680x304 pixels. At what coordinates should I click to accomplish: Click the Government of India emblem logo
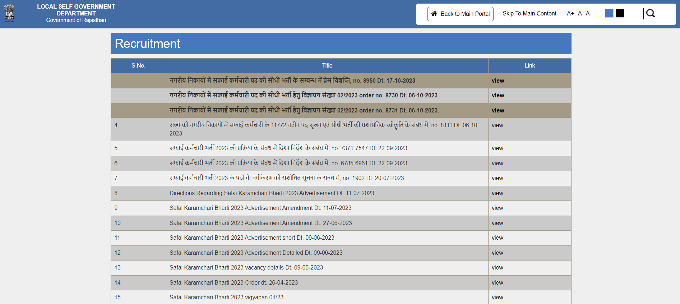click(x=9, y=14)
